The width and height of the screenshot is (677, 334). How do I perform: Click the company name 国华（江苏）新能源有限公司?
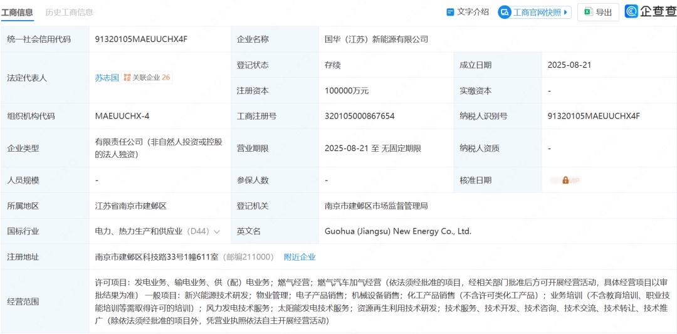[x=376, y=39]
